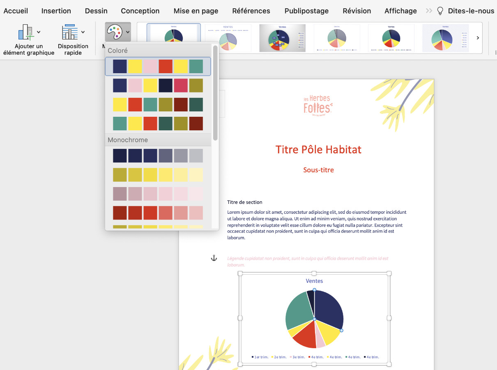
Task: Open the Insertion tab
Action: coord(56,11)
